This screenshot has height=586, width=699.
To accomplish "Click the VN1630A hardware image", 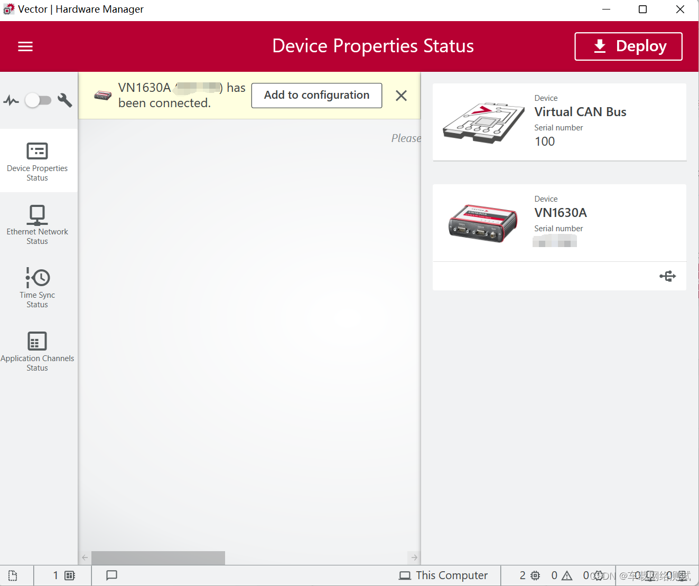I will tap(483, 223).
